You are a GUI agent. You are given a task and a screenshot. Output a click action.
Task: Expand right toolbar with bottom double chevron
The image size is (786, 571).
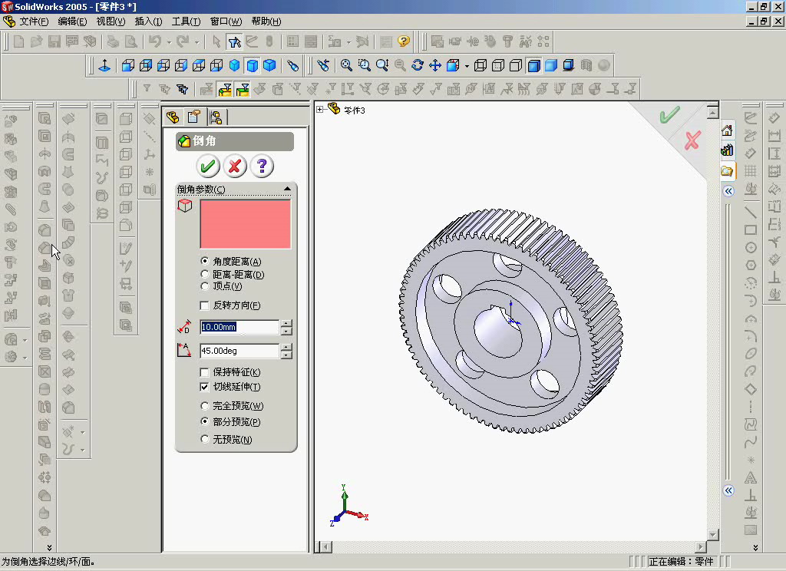(755, 547)
